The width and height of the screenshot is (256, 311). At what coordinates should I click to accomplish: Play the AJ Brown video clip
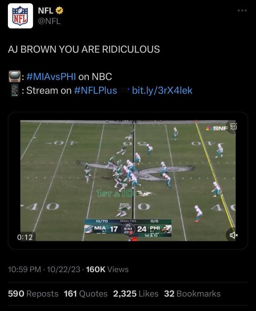coord(128,180)
